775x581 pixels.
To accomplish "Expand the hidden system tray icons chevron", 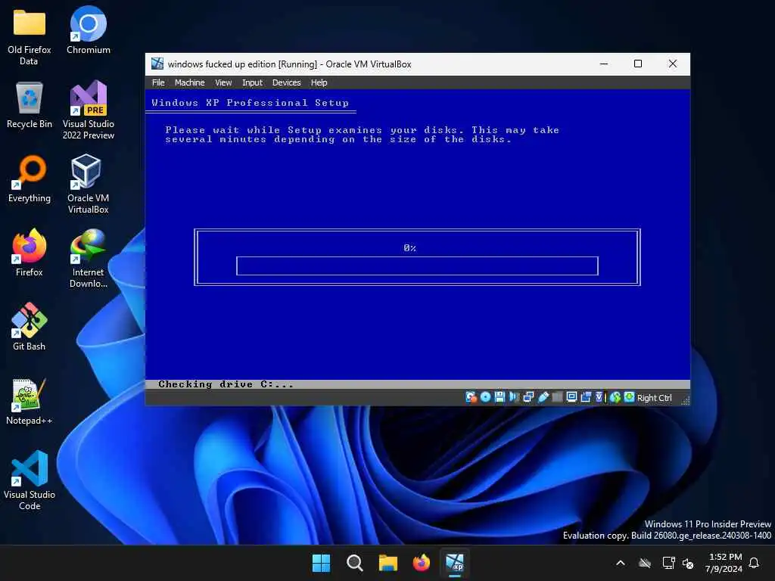I will tap(621, 563).
